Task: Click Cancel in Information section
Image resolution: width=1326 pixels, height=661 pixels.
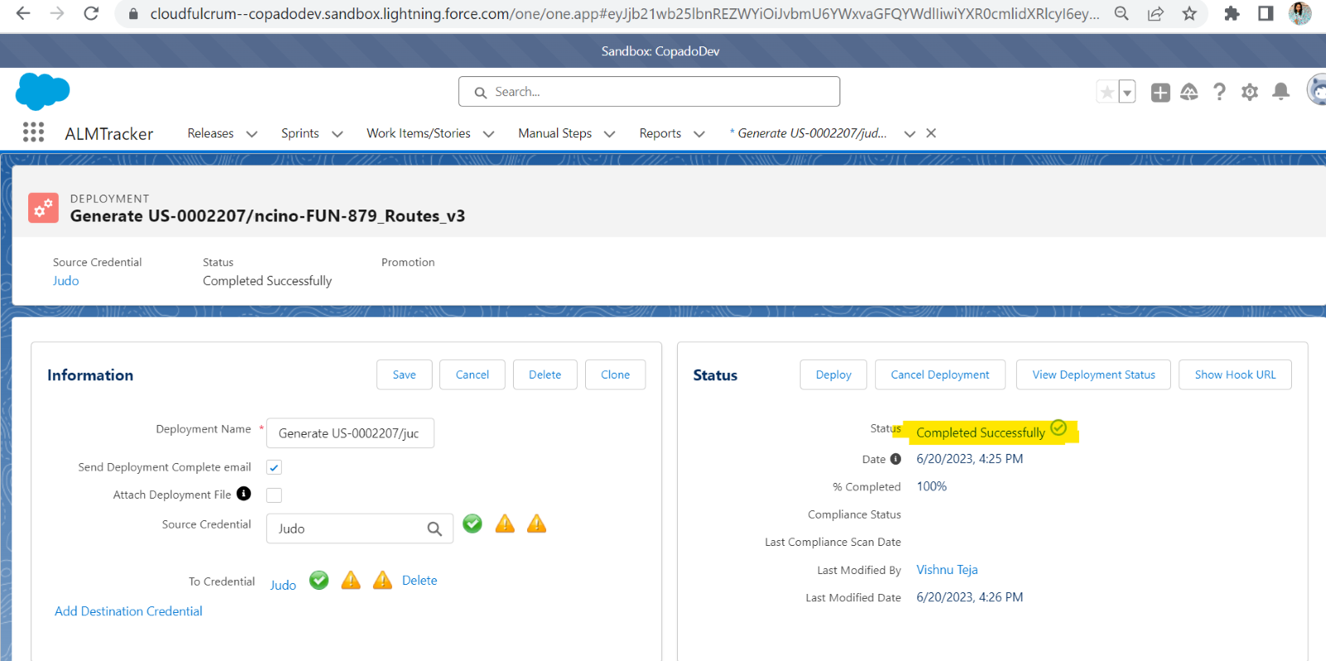Action: pyautogui.click(x=472, y=374)
